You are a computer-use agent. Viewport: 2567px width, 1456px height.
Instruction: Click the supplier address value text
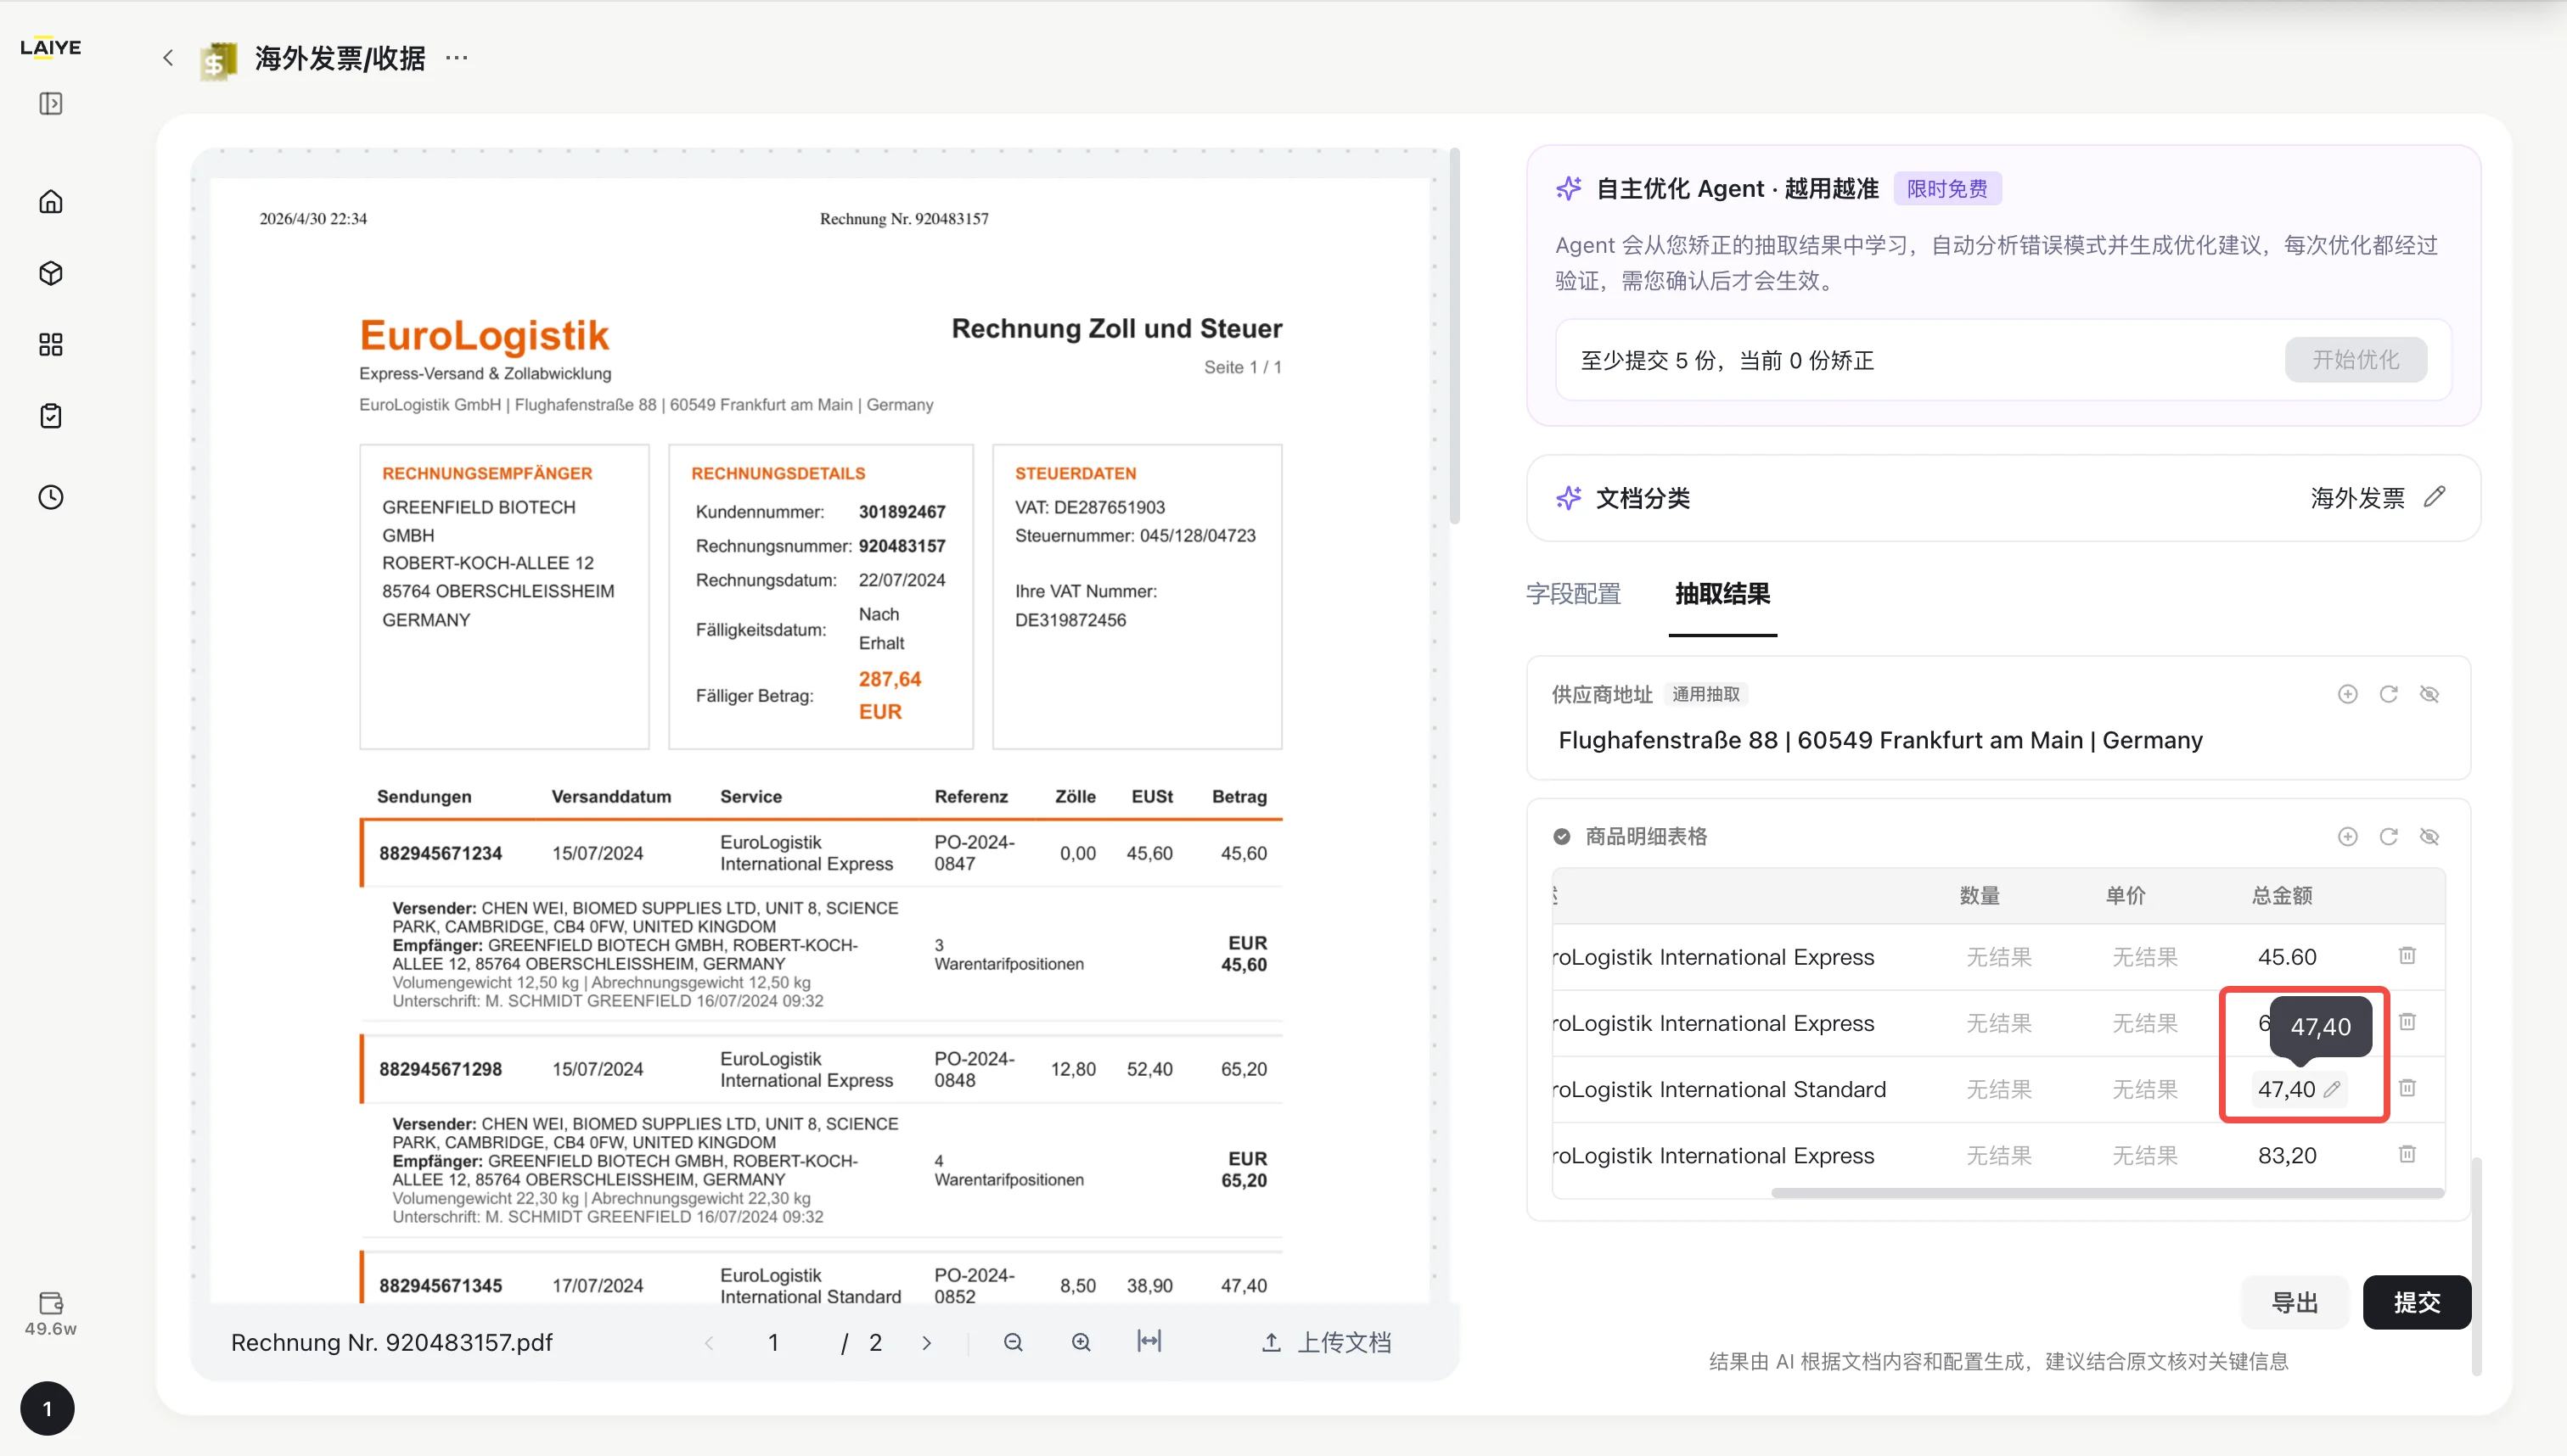[1881, 740]
